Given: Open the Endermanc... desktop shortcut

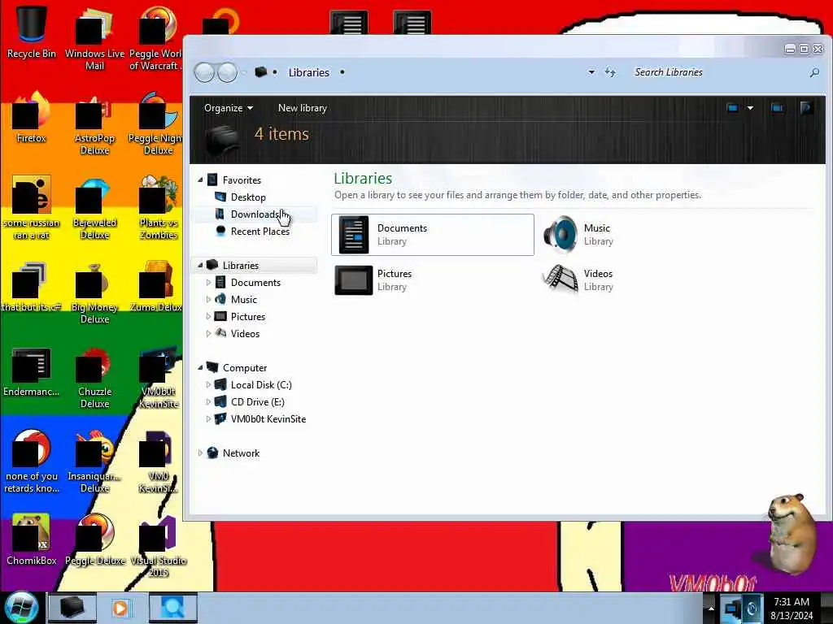Looking at the screenshot, I should pyautogui.click(x=31, y=371).
